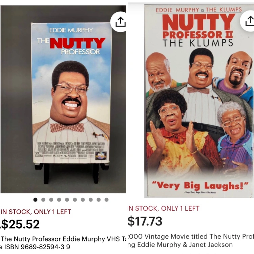Select the ninth image carousel dot
254x254 pixels.
point(99,200)
